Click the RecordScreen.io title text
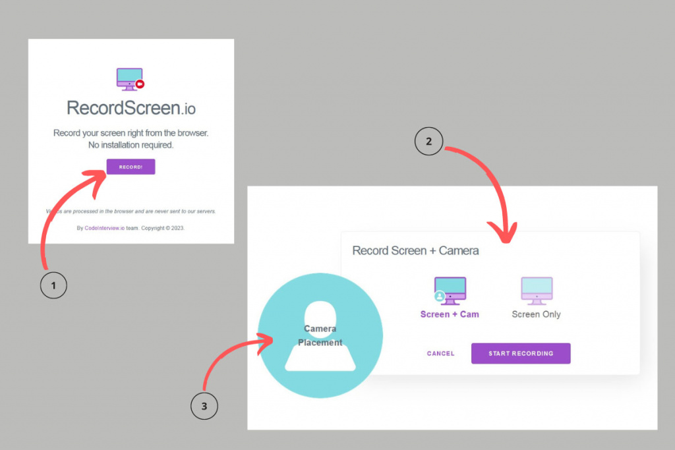Viewport: 675px width, 450px height. (x=131, y=108)
